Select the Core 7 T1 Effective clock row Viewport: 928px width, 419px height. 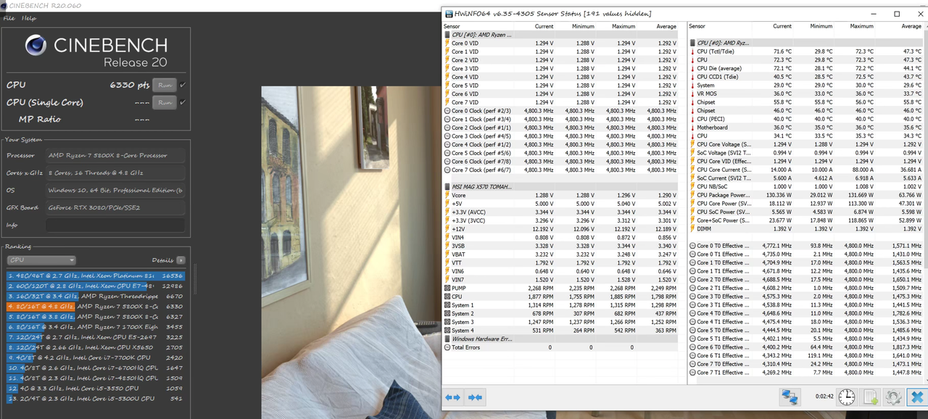(x=807, y=373)
